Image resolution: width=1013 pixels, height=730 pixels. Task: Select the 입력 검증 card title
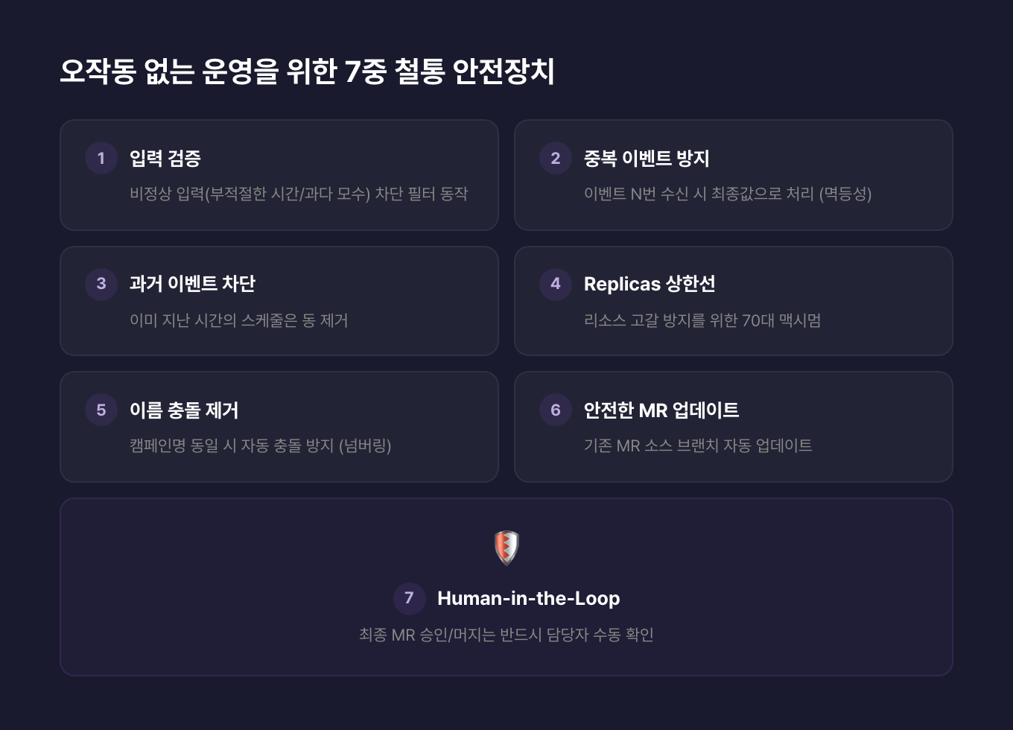(x=165, y=158)
